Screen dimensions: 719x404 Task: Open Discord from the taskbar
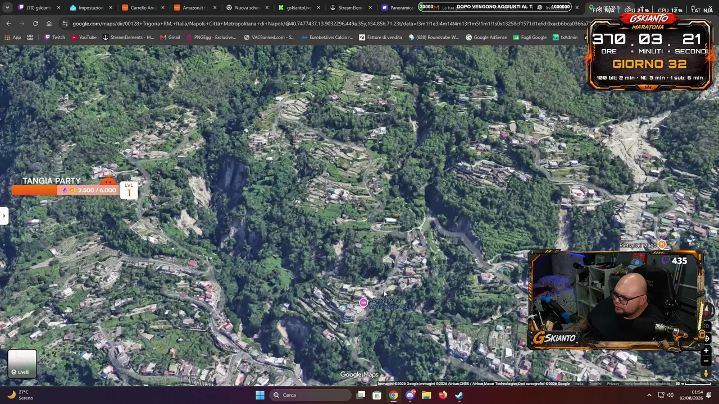tap(410, 395)
